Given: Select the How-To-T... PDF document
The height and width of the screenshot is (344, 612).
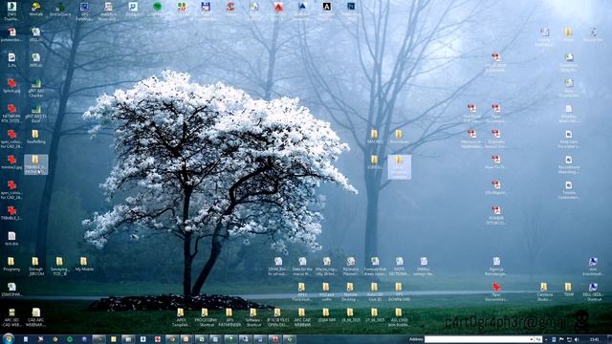Looking at the screenshot, I should click(495, 162).
